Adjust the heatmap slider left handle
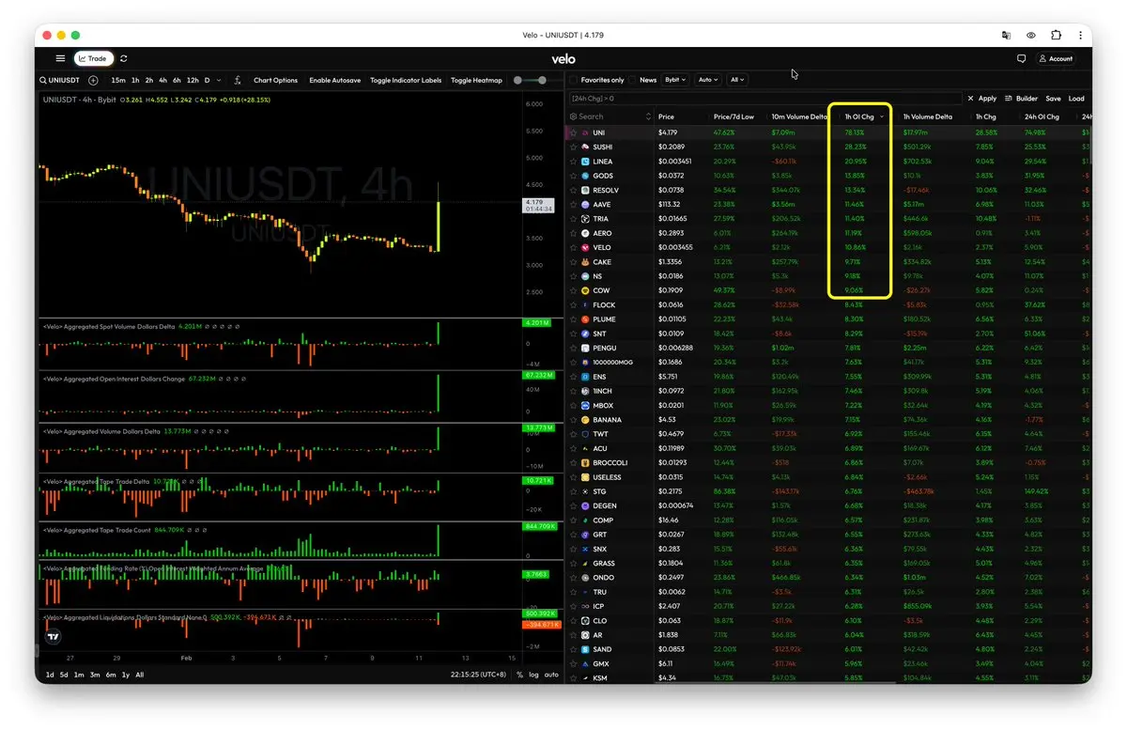Image resolution: width=1127 pixels, height=730 pixels. 517,80
